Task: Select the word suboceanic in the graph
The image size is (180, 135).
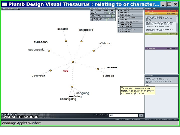Action: pyautogui.click(x=36, y=49)
